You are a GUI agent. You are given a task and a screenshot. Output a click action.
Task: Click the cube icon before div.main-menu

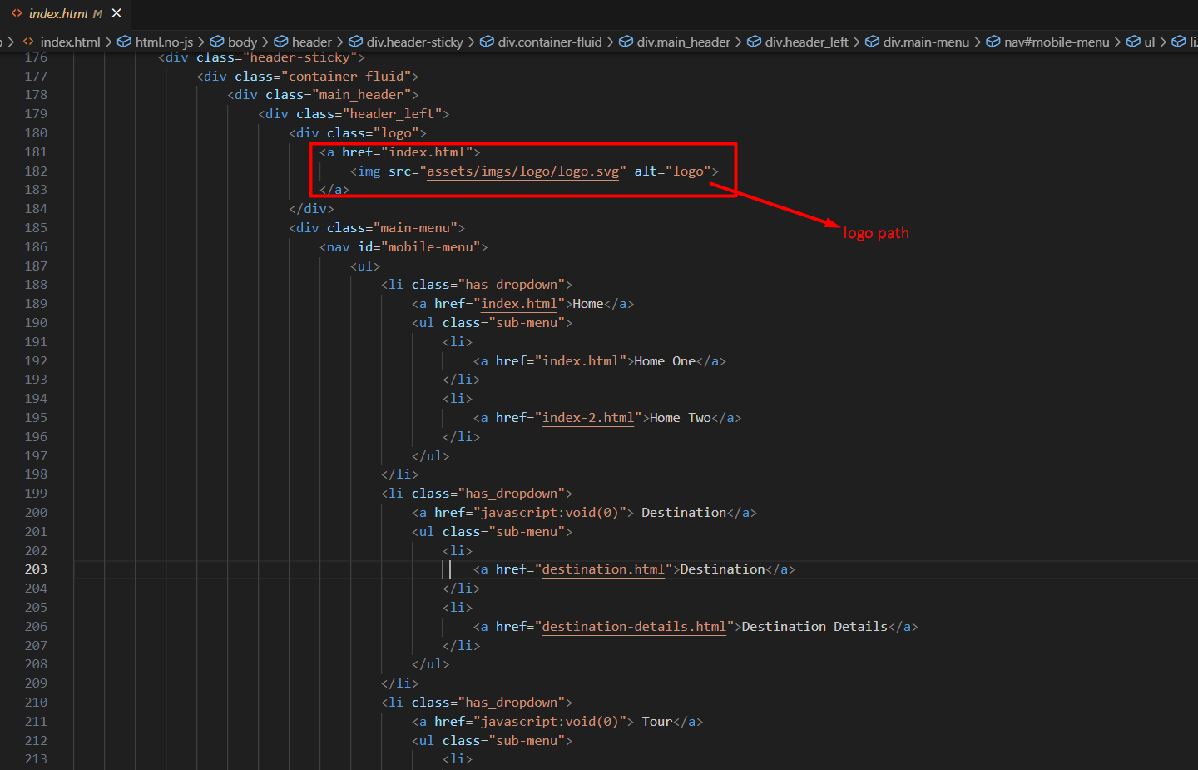872,42
